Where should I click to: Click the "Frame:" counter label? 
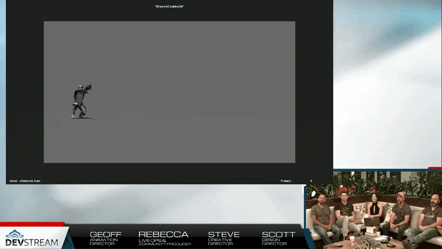[x=286, y=181]
